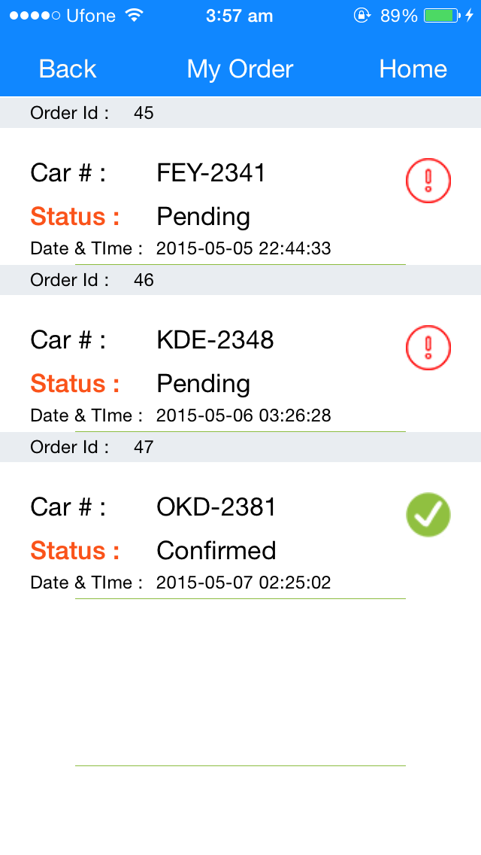
Task: Tap the rotation lock icon in status bar
Action: pos(362,16)
